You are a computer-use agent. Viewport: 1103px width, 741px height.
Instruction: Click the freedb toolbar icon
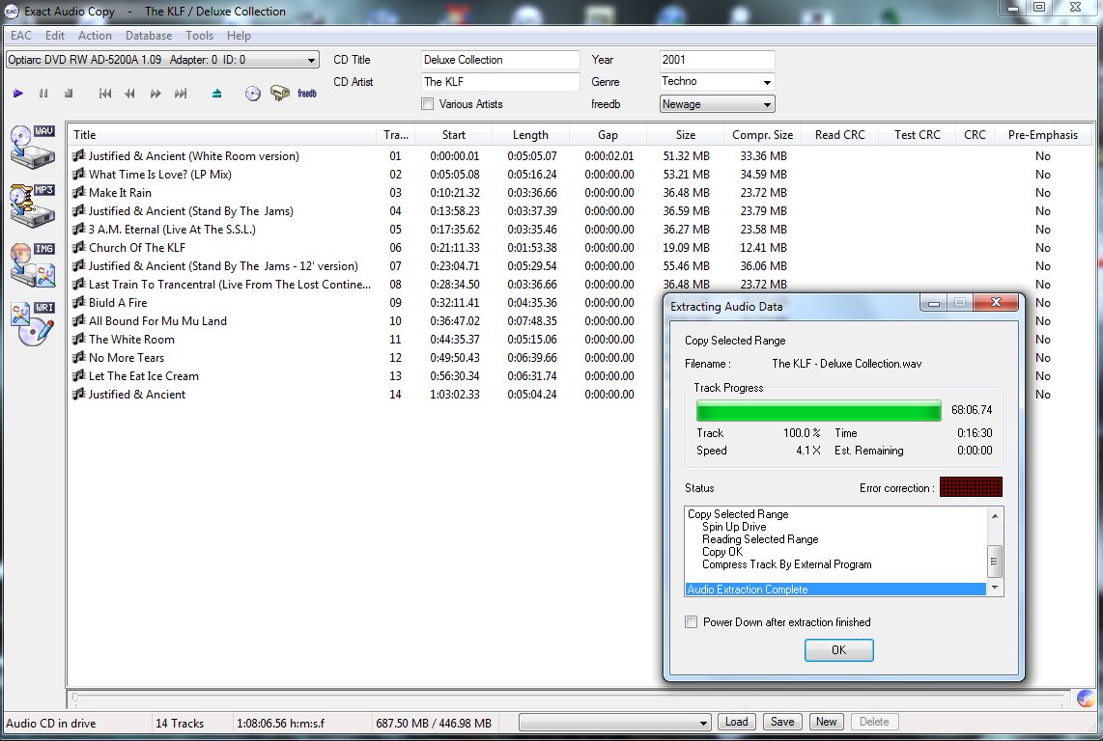[307, 94]
